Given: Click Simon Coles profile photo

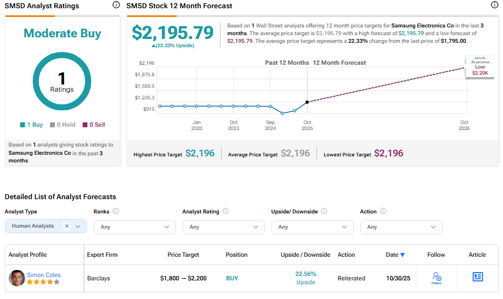Looking at the screenshot, I should tap(16, 278).
